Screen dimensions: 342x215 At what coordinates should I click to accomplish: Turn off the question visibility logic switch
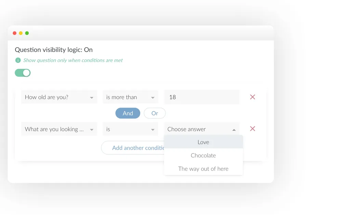click(x=23, y=73)
